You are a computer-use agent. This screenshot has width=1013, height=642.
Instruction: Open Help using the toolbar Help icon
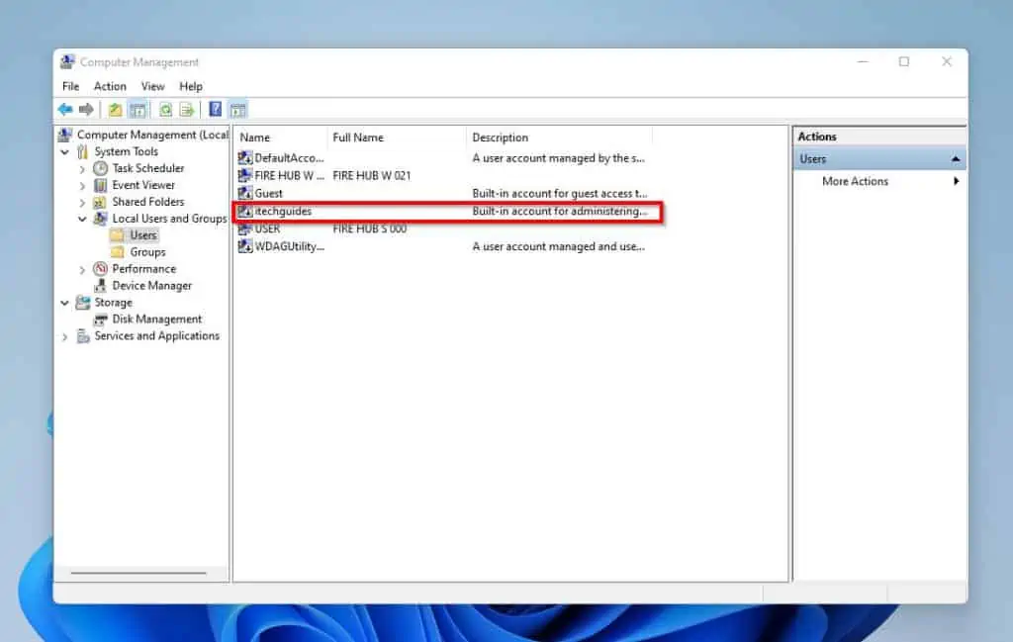coord(216,109)
